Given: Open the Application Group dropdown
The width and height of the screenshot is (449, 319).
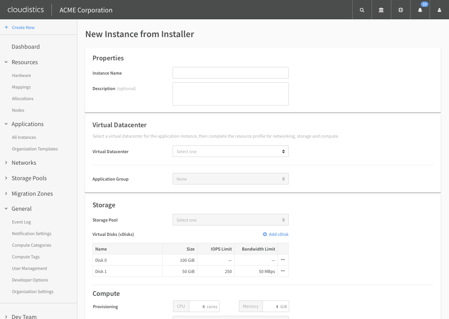Looking at the screenshot, I should point(231,179).
